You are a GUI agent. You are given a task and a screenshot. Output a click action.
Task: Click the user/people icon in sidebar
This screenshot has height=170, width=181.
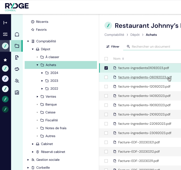pyautogui.click(x=17, y=81)
